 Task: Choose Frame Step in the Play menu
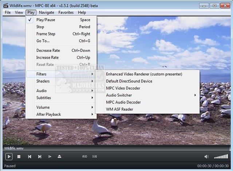pyautogui.click(x=61, y=34)
